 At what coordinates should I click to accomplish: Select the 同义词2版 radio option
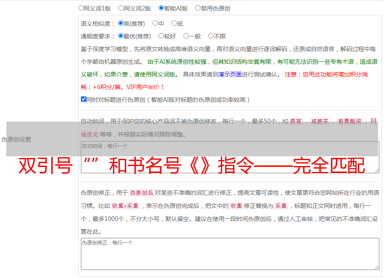[121, 8]
